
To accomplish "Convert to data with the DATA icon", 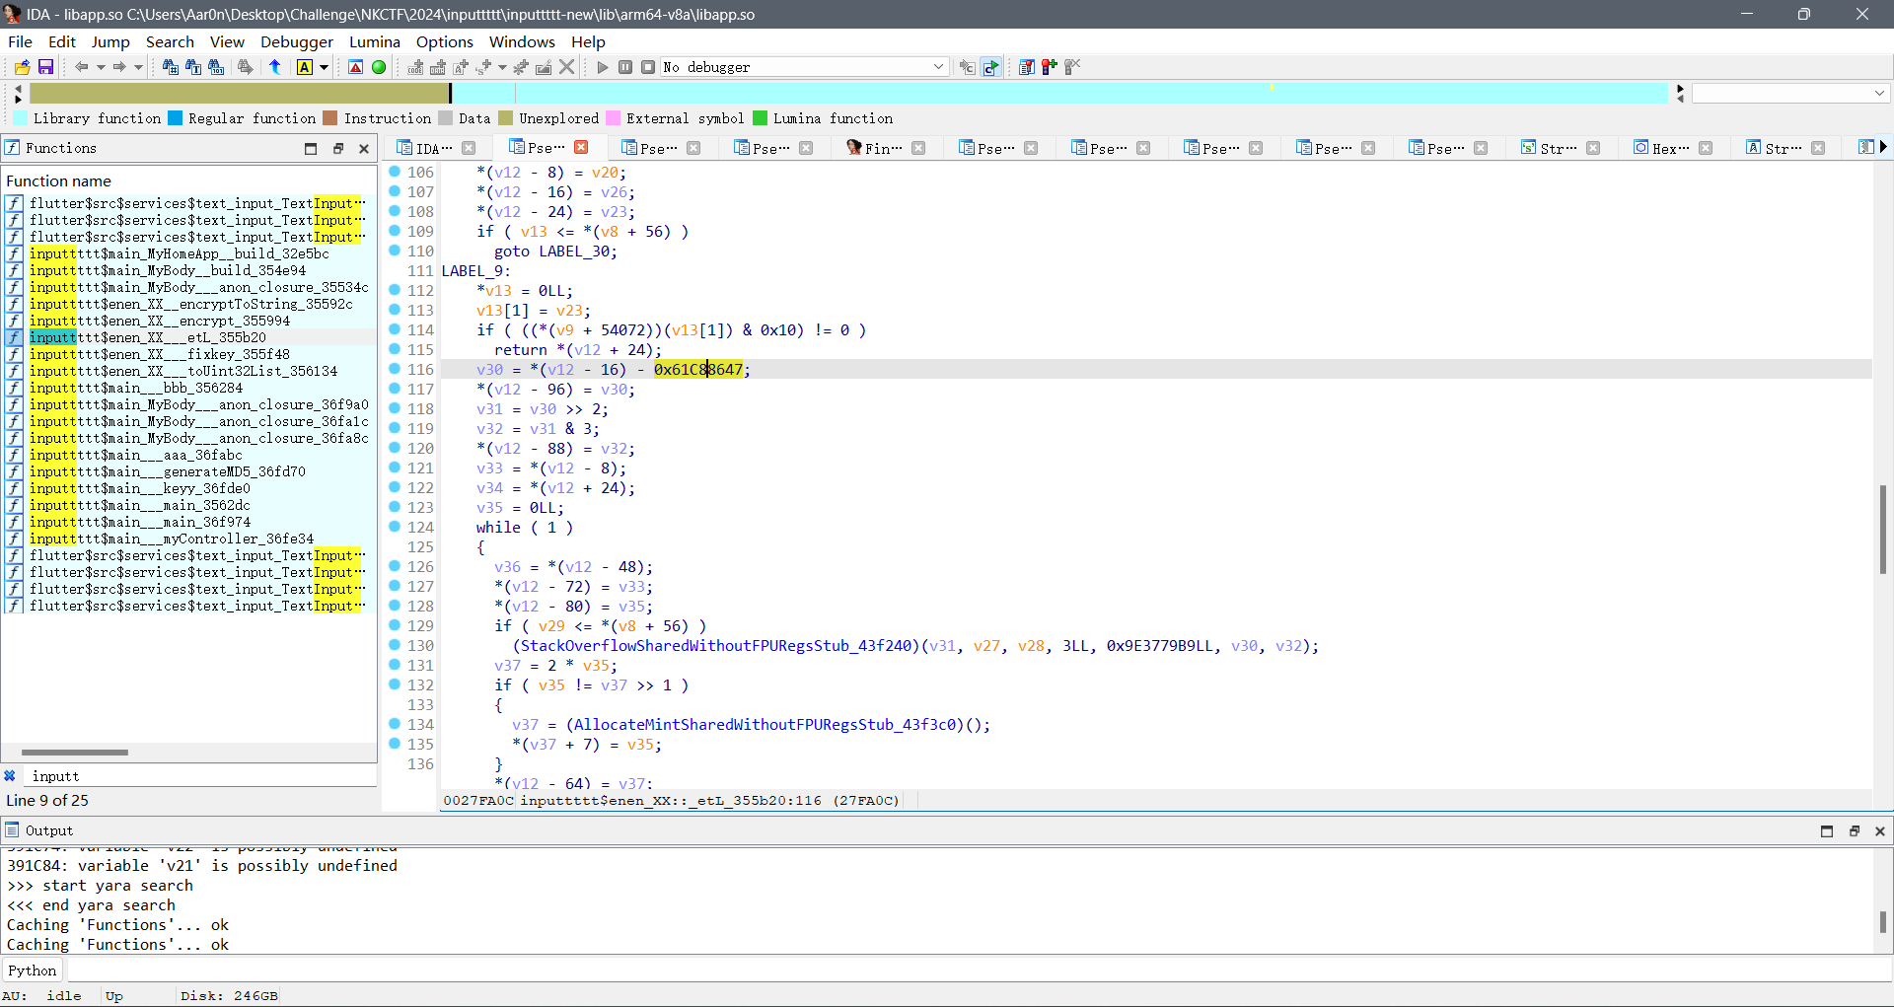I will point(438,67).
